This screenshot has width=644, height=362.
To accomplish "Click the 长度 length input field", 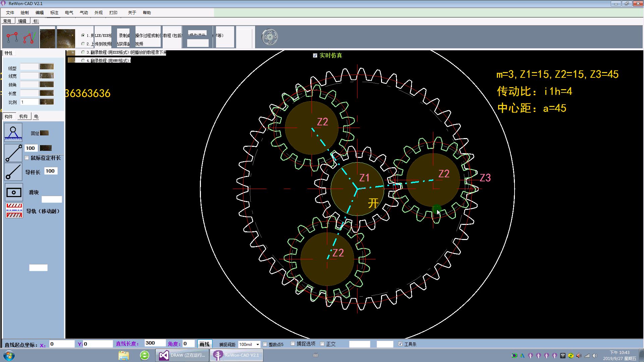I will coord(30,93).
